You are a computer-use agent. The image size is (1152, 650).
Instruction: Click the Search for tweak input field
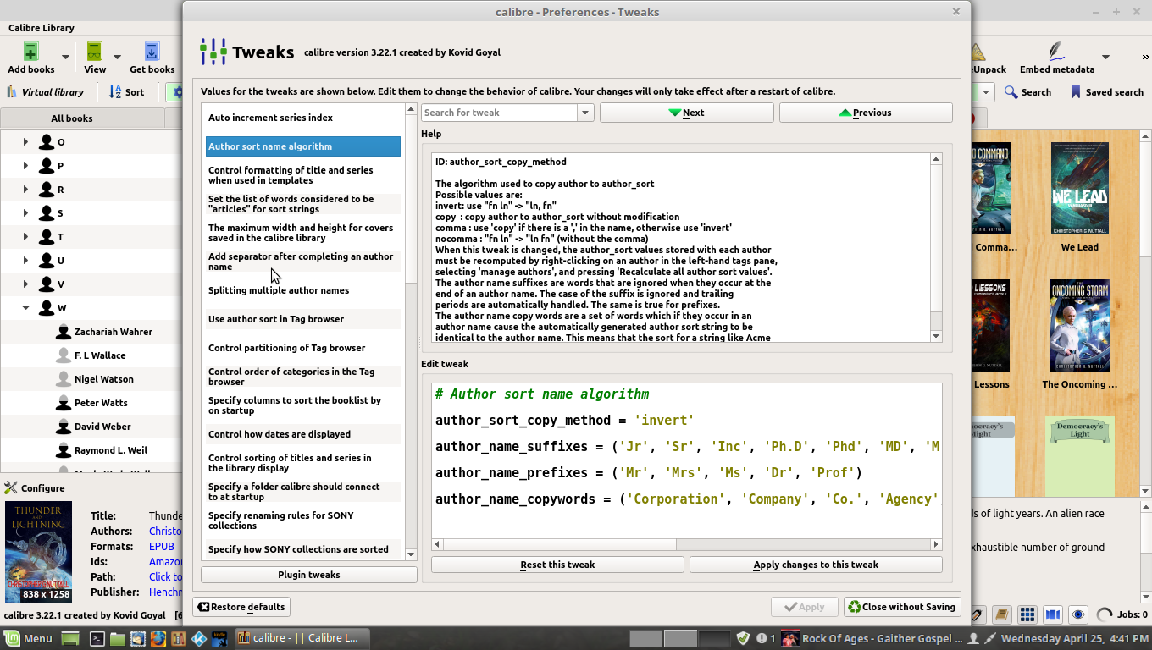click(x=500, y=113)
